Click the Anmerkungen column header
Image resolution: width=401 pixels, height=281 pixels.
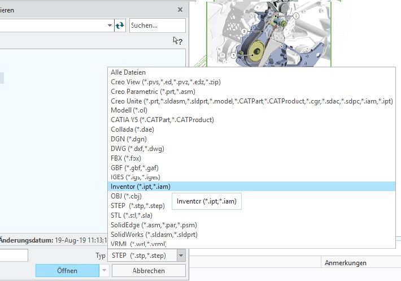click(x=345, y=263)
